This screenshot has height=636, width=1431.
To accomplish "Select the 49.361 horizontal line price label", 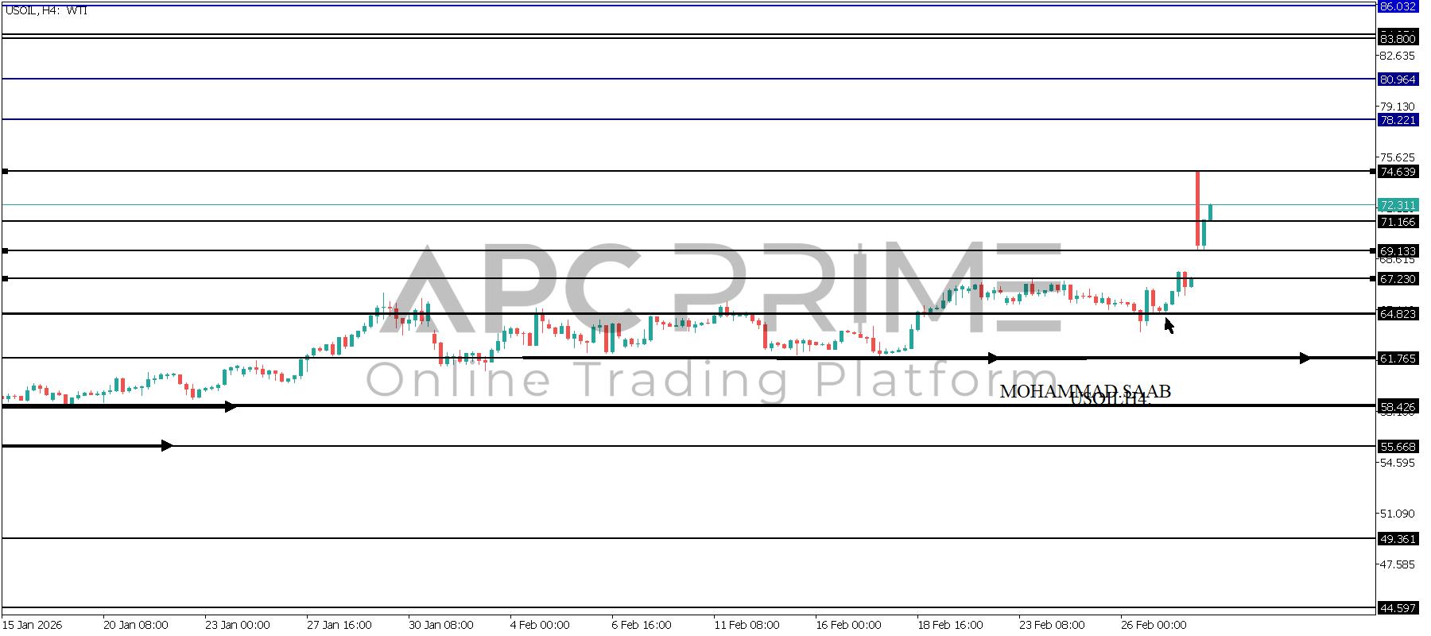I will (x=1397, y=539).
